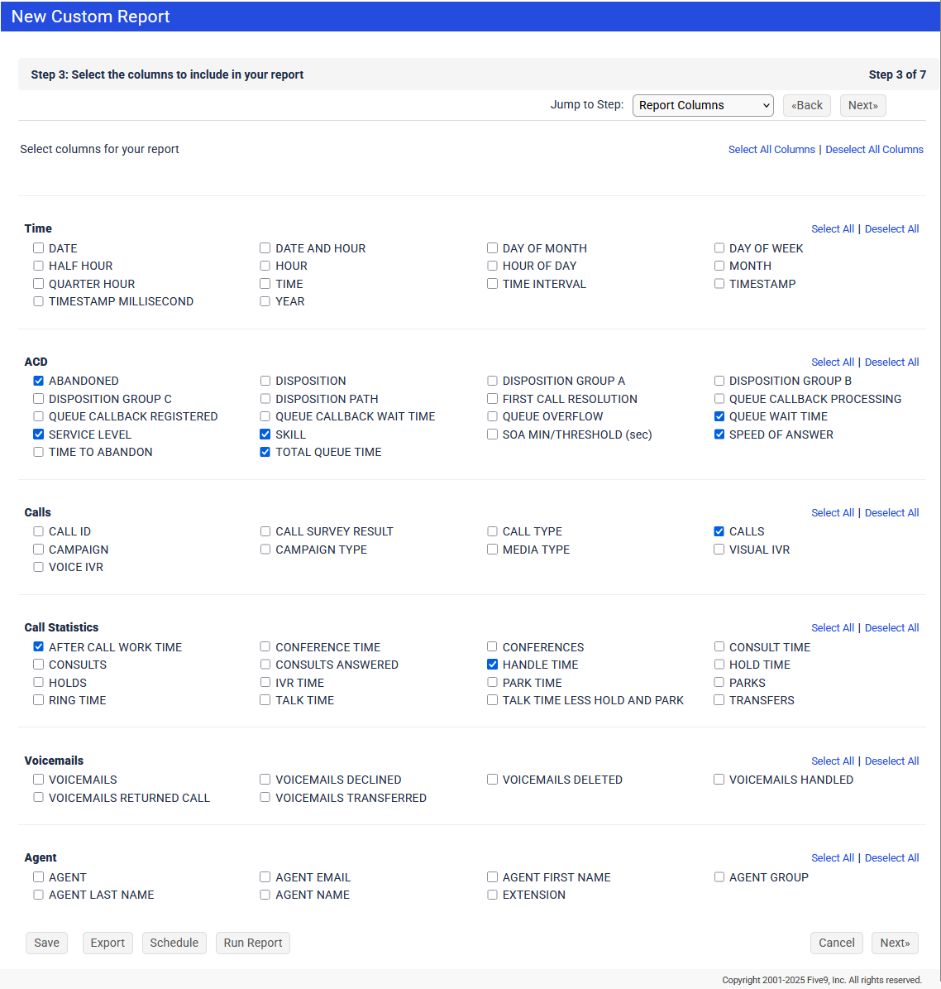
Task: Click the Deselect All Columns link
Action: 874,149
